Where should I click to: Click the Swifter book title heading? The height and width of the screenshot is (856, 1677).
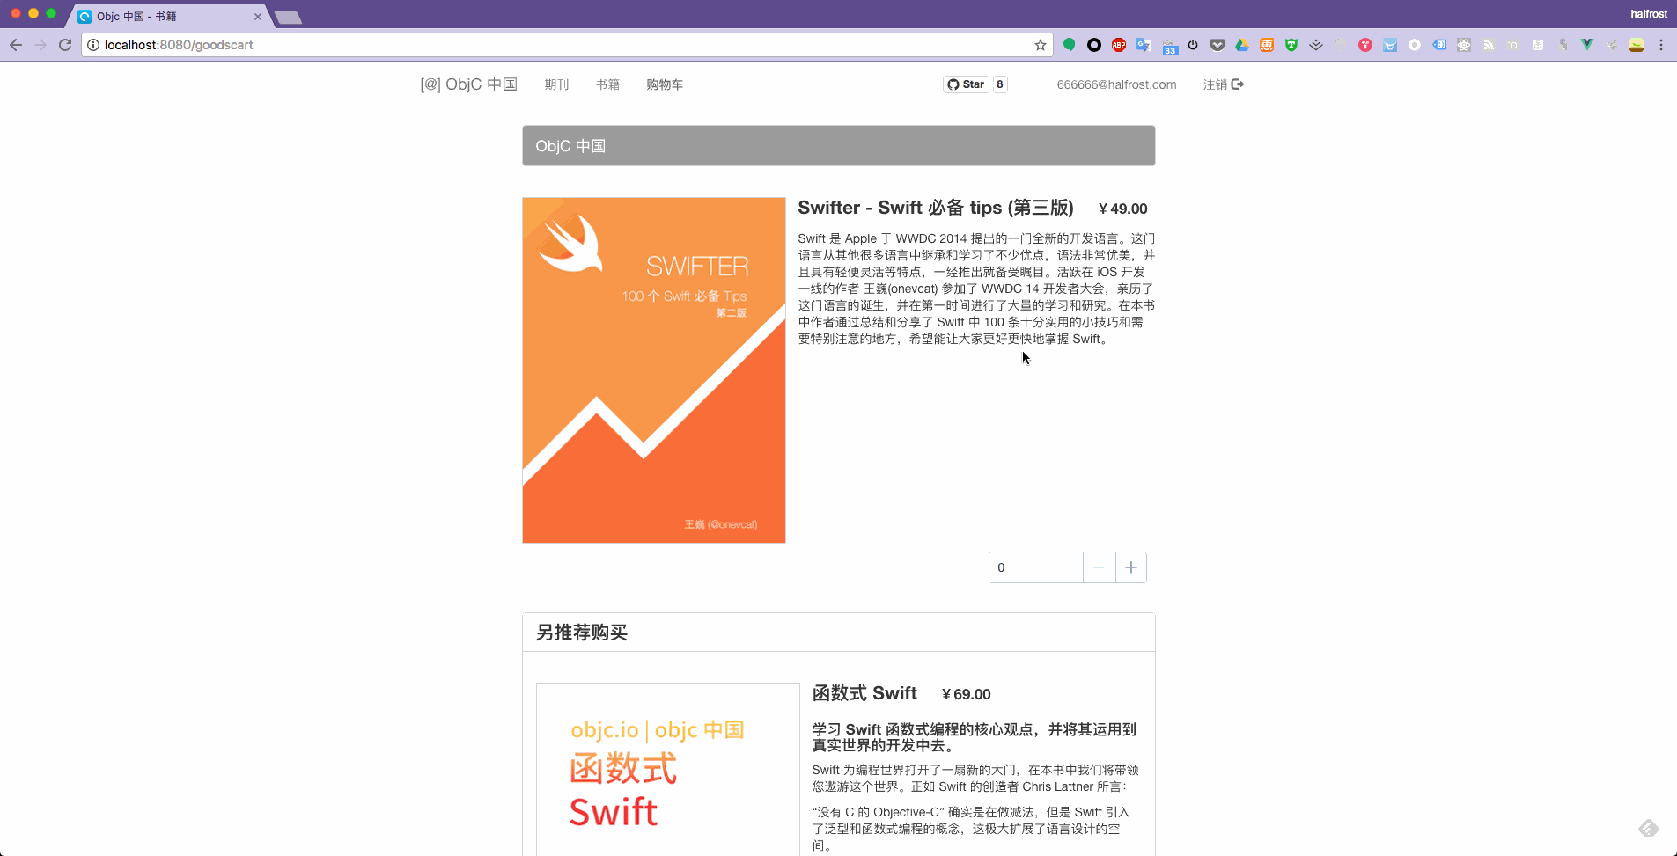pos(936,208)
